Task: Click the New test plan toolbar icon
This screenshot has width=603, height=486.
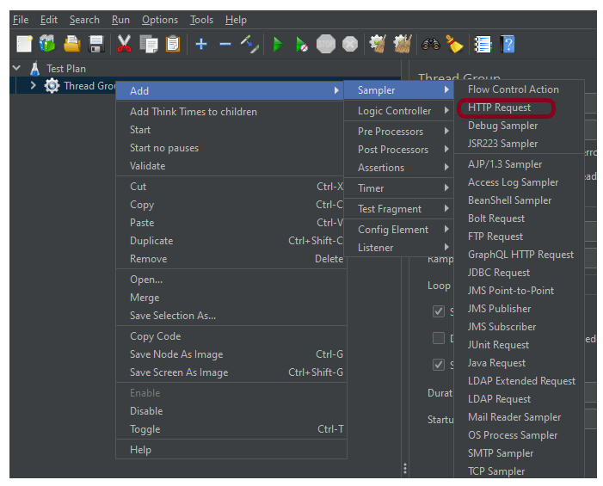Action: (x=24, y=44)
